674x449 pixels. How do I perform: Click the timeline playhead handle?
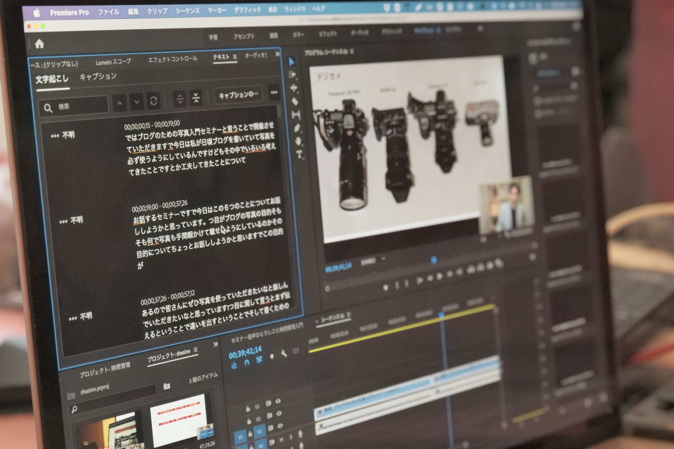[x=441, y=315]
